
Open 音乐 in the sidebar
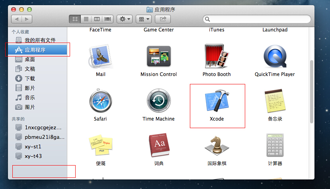click(37, 97)
